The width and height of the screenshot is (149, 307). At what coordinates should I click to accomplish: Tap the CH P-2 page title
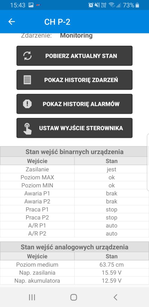[x=57, y=22]
